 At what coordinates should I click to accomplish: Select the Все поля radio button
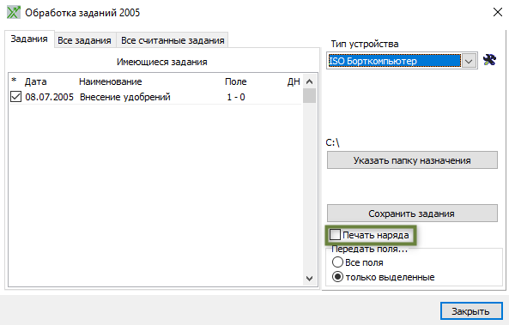[x=337, y=262]
